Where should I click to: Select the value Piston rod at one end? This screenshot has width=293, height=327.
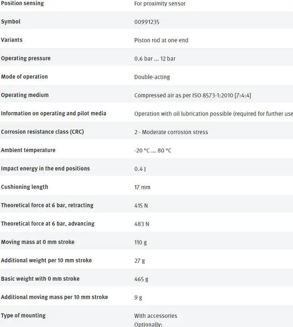[161, 40]
